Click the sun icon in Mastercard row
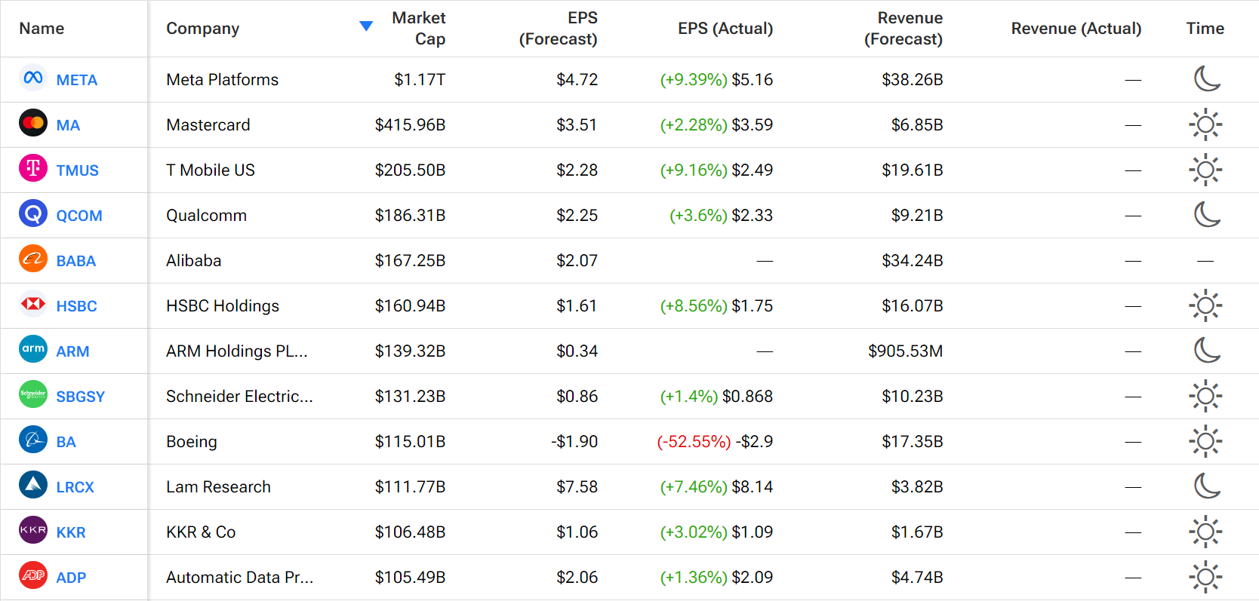The height and width of the screenshot is (601, 1259). tap(1205, 124)
